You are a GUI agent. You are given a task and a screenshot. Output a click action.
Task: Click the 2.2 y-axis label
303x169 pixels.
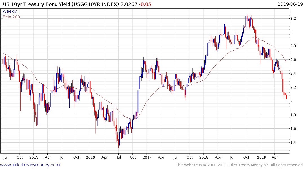293,87
